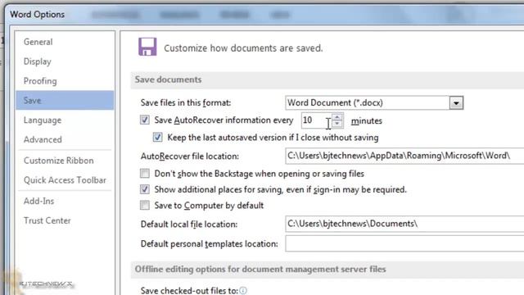This screenshot has height=295, width=524.
Task: Increase AutoRecover minutes with up arrow
Action: tap(337, 117)
